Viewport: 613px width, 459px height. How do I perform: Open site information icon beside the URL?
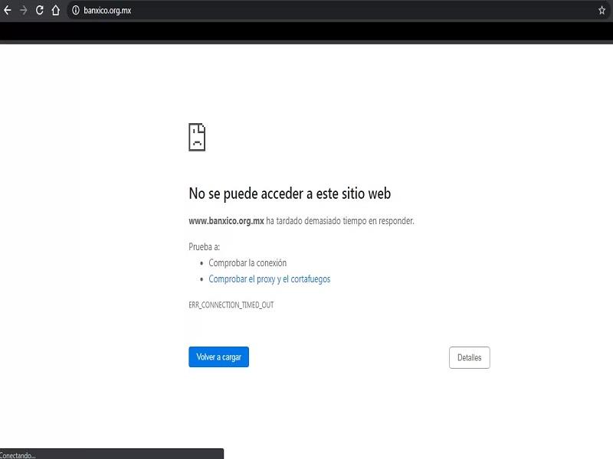(x=76, y=11)
